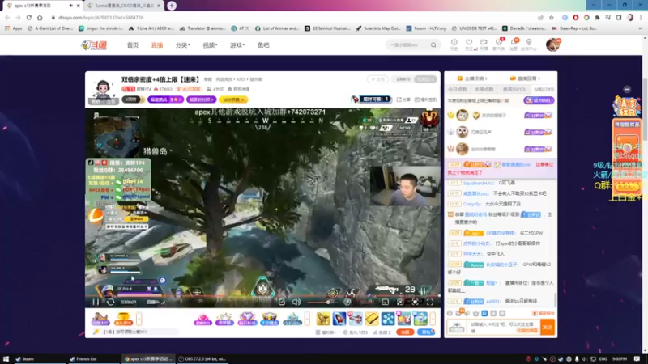Open danmaku settings icon in player bar
Image resolution: width=648 pixels, height=364 pixels.
tap(347, 302)
